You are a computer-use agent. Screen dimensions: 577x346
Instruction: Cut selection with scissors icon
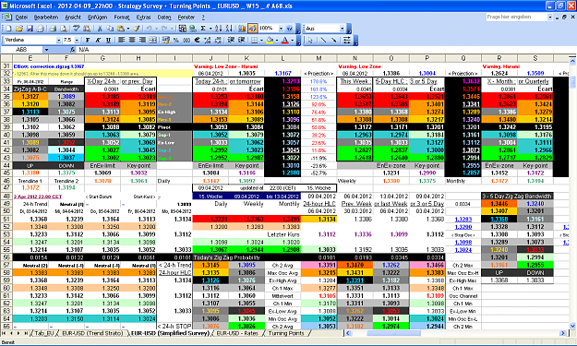pos(100,29)
